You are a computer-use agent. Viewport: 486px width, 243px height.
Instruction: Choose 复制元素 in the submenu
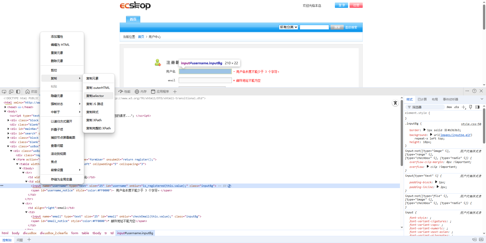pos(99,78)
